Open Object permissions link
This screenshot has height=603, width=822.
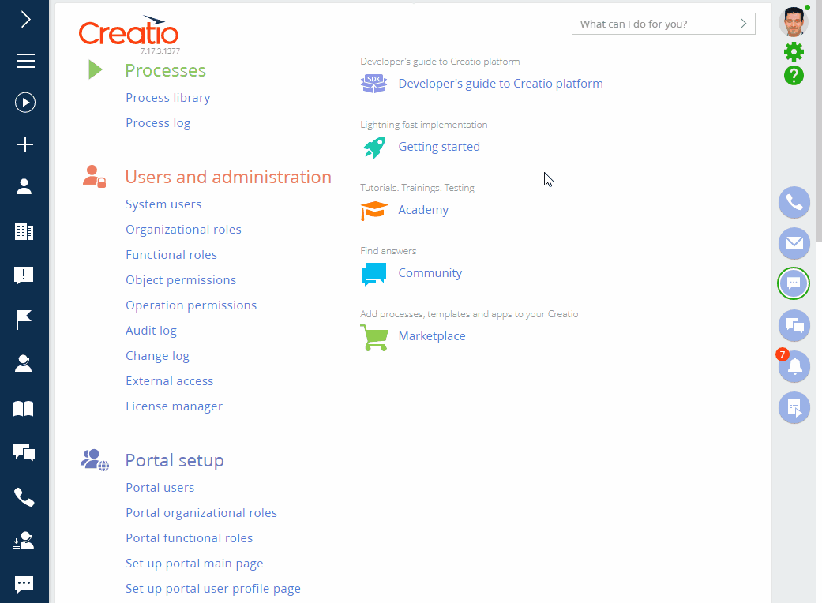coord(181,280)
